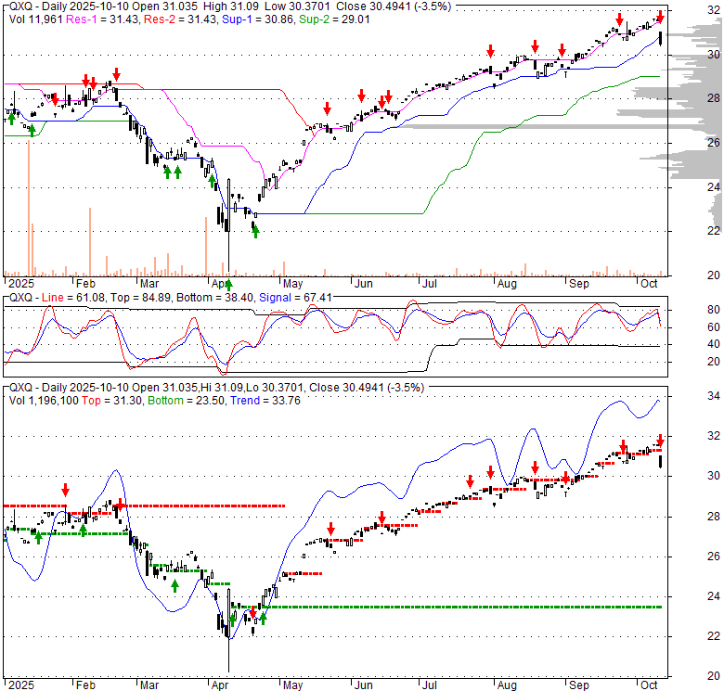
Task: Click the green arrow in mid-March on bottom chart
Action: [x=175, y=585]
